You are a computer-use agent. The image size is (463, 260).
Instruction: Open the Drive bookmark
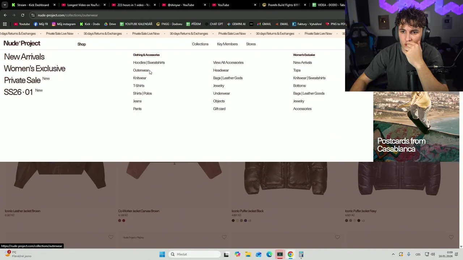pos(110,24)
